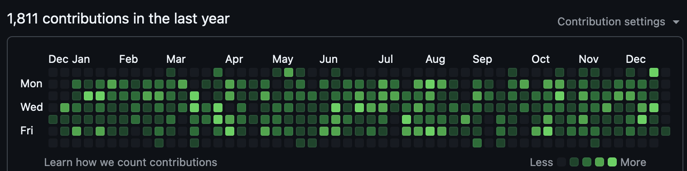Screen dimensions: 687x171
Task: Click the Less legend label
Action: 541,162
